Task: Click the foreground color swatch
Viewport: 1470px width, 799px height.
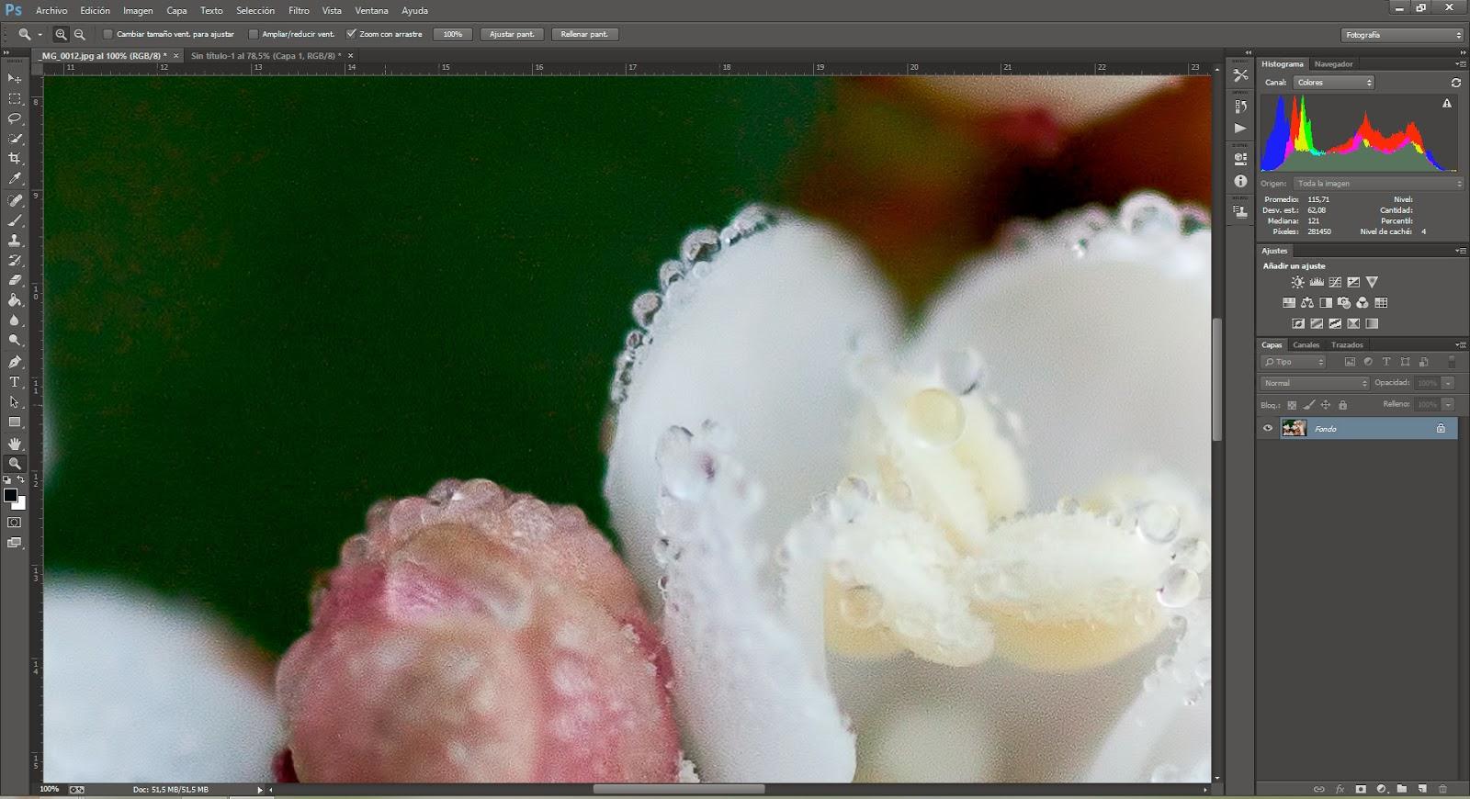Action: point(10,496)
